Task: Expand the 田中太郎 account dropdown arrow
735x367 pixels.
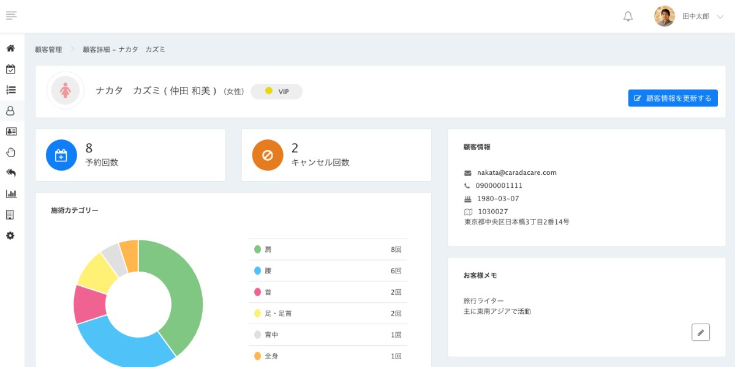Action: tap(720, 17)
